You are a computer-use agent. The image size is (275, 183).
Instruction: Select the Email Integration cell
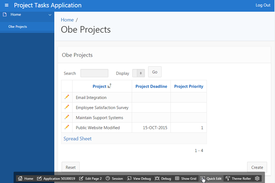(x=102, y=98)
